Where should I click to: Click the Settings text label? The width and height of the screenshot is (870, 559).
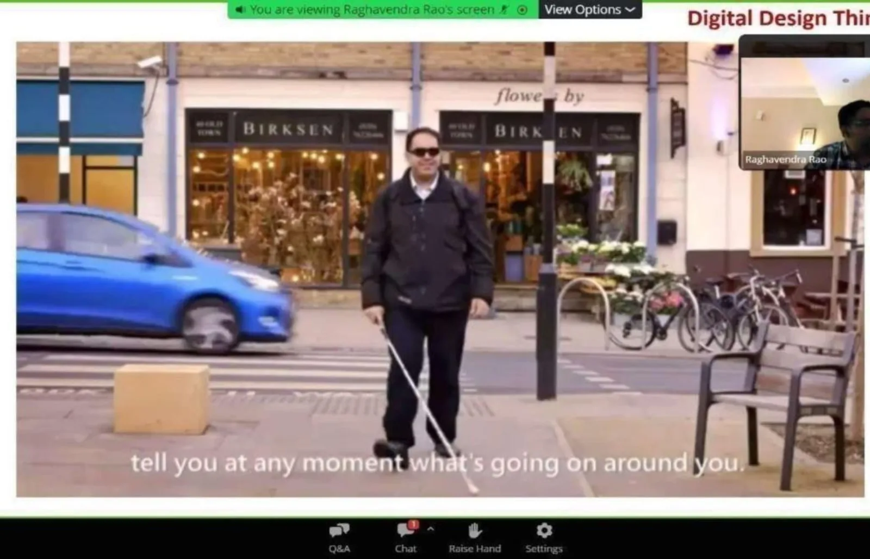coord(544,549)
